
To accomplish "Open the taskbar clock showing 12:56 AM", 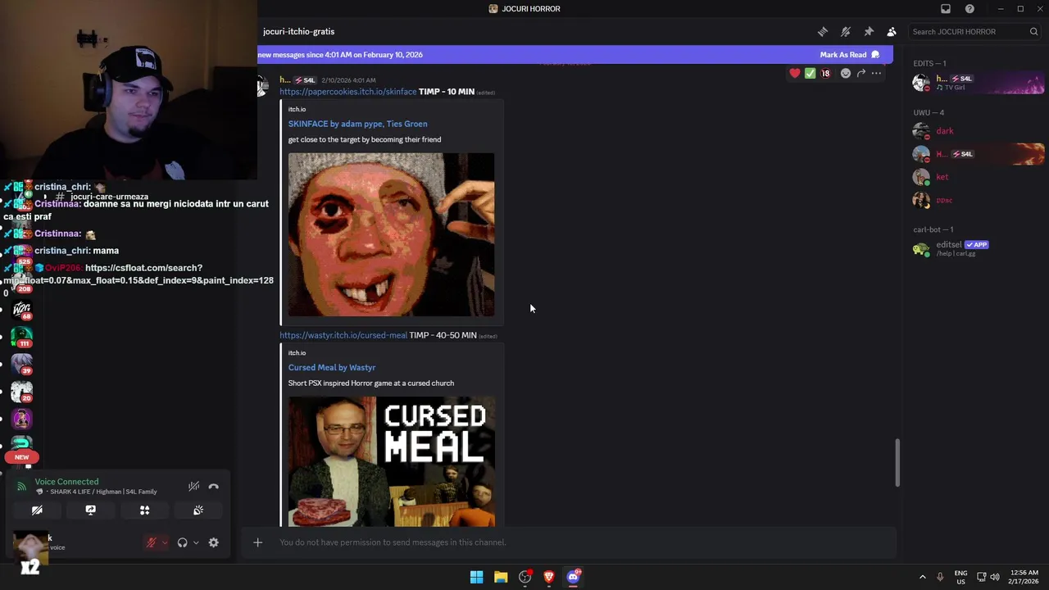I will click(1024, 577).
